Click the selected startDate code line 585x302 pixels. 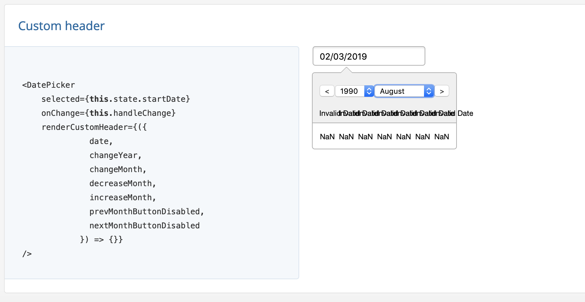[x=116, y=99]
